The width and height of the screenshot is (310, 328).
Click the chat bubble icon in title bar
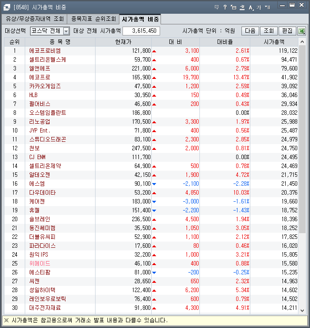(217, 8)
